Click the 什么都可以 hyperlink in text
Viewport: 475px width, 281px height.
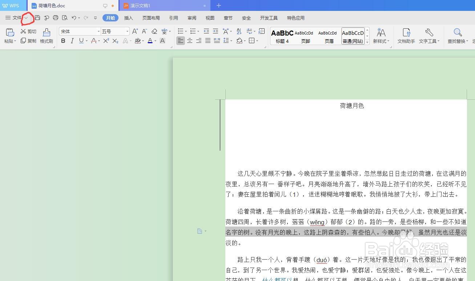[277, 280]
